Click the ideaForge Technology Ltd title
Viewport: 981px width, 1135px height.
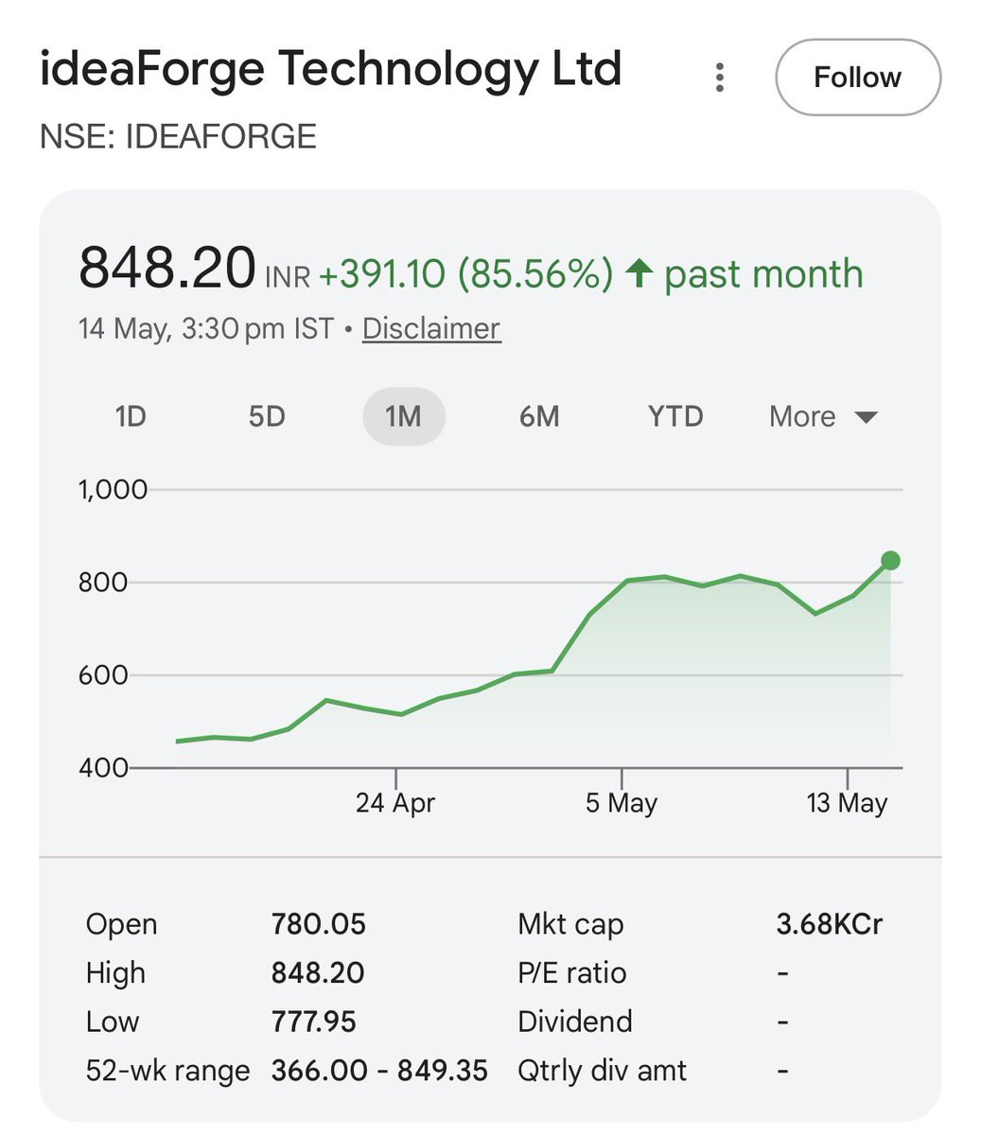[x=331, y=69]
